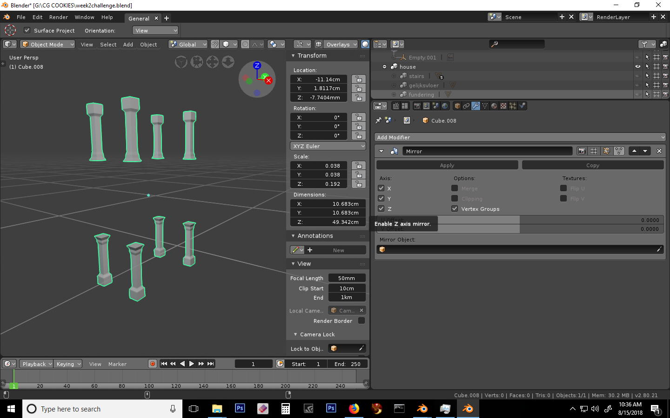Remove the Mirror modifier with X icon
The width and height of the screenshot is (670, 418).
pyautogui.click(x=659, y=151)
